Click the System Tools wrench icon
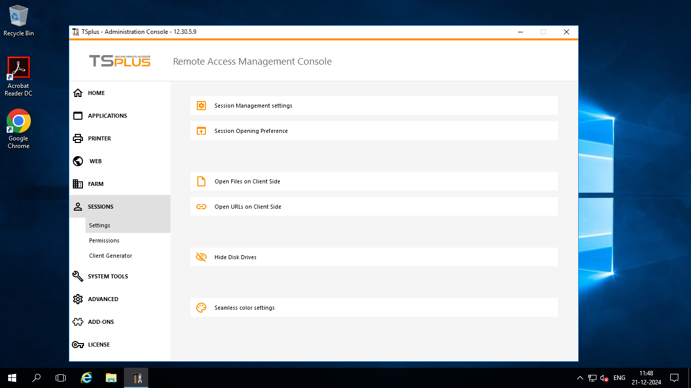Image resolution: width=691 pixels, height=388 pixels. (x=78, y=276)
